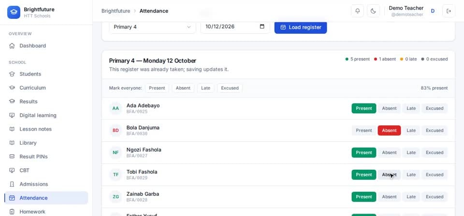Click the CBT monitor icon in the sidebar
Viewport: 464px width, 216px height.
[12, 170]
